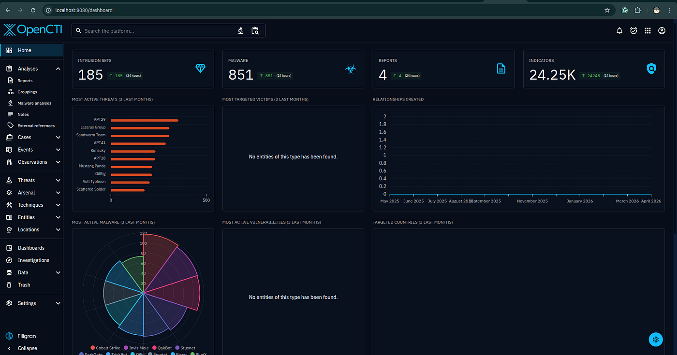Click the Filigran logo in the sidebar
This screenshot has width=677, height=355.
pos(21,336)
